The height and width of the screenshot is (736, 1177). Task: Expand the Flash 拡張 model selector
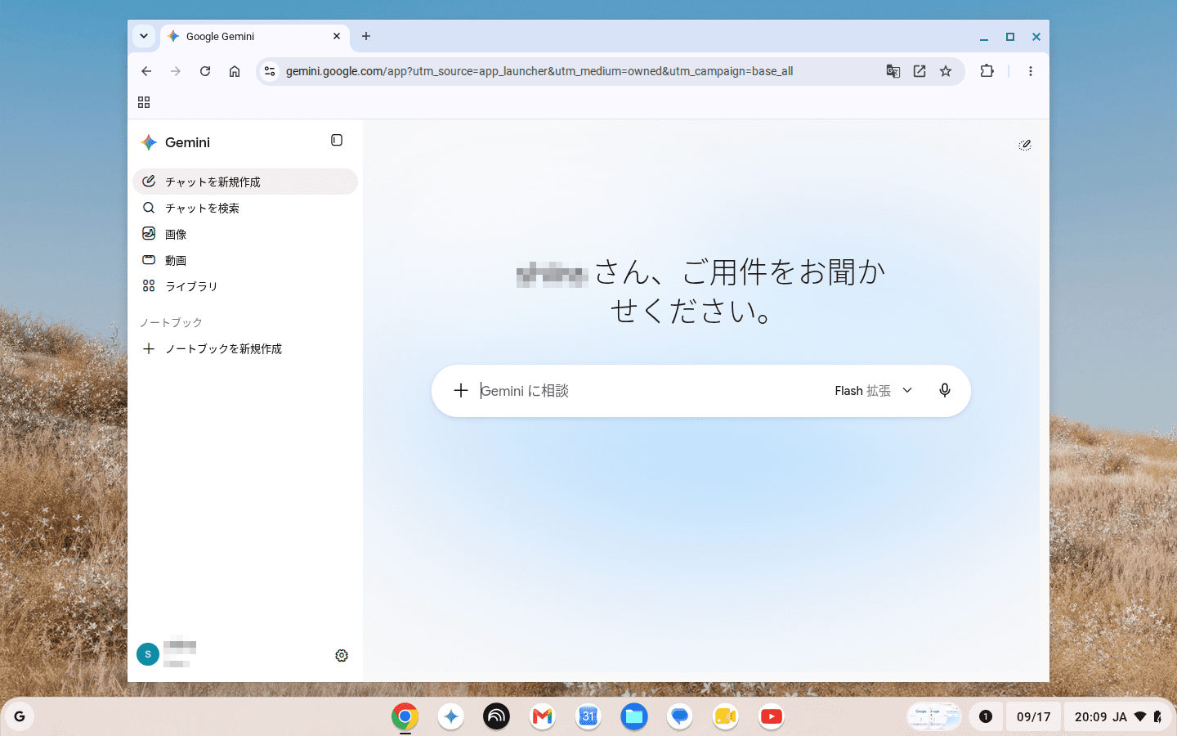(873, 391)
